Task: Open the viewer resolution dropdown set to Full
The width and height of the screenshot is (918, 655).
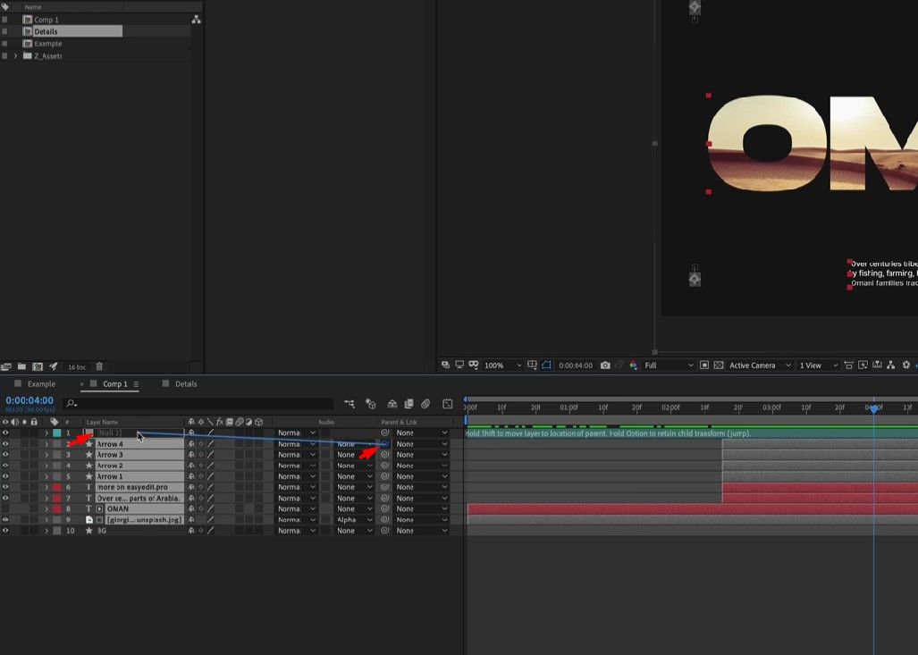Action: (668, 365)
